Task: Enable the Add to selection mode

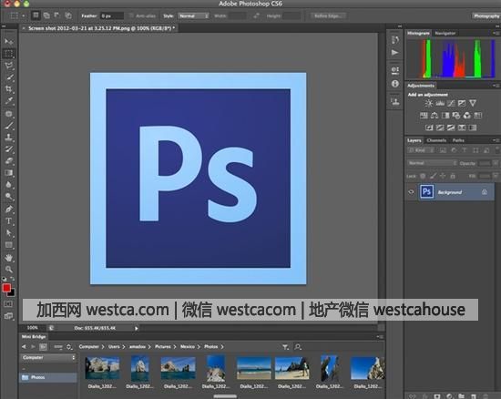Action: click(x=46, y=15)
